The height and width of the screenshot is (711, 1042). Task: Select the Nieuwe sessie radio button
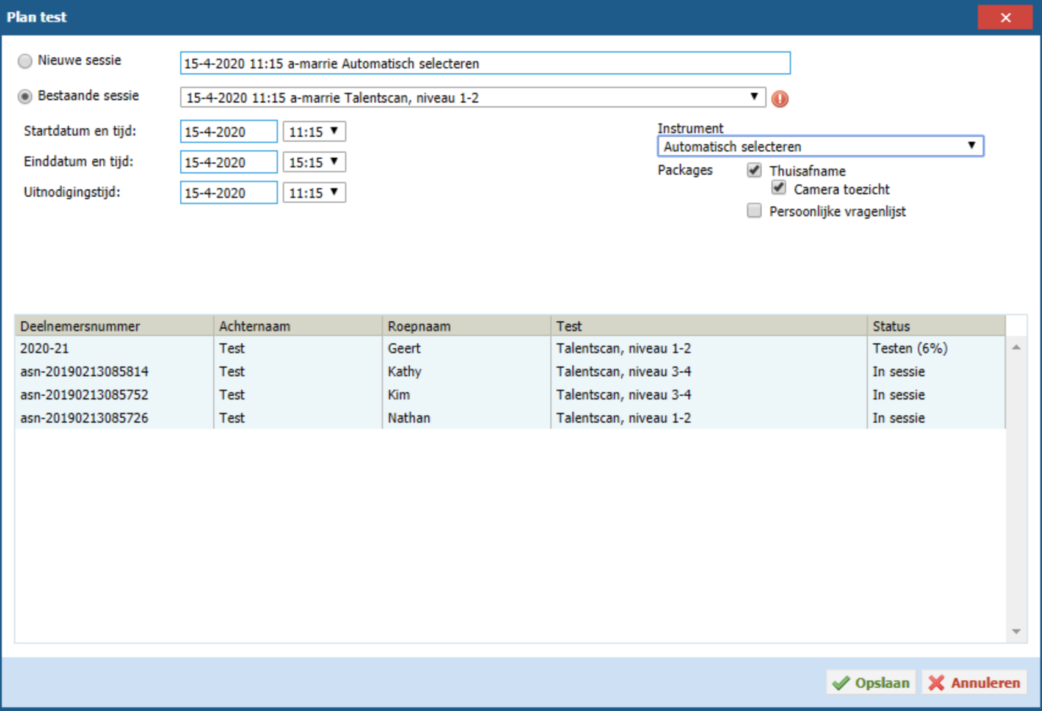[x=25, y=61]
